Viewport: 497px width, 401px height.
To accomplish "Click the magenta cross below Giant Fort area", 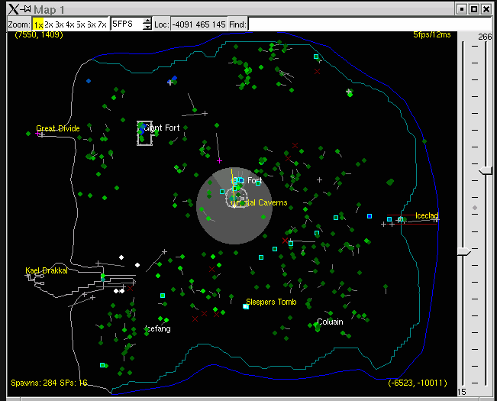I will (x=219, y=161).
